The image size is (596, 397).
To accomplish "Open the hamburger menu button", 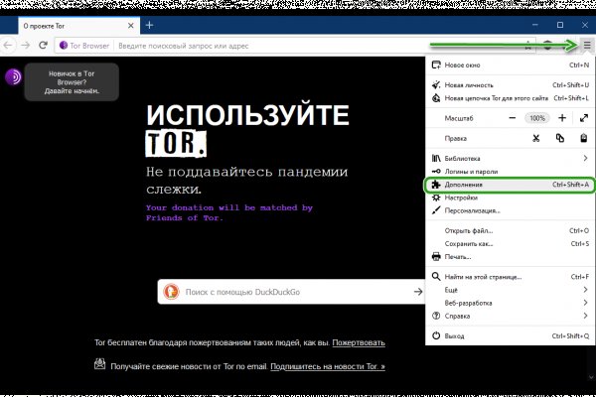I will [x=585, y=46].
